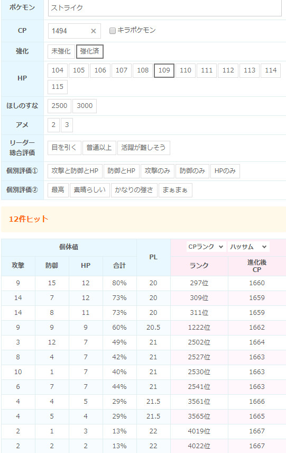This screenshot has height=453, width=286.
Task: Select アメ amount 3
Action: pos(67,125)
